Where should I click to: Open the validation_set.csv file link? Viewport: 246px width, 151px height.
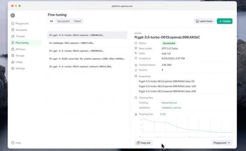[171, 108]
